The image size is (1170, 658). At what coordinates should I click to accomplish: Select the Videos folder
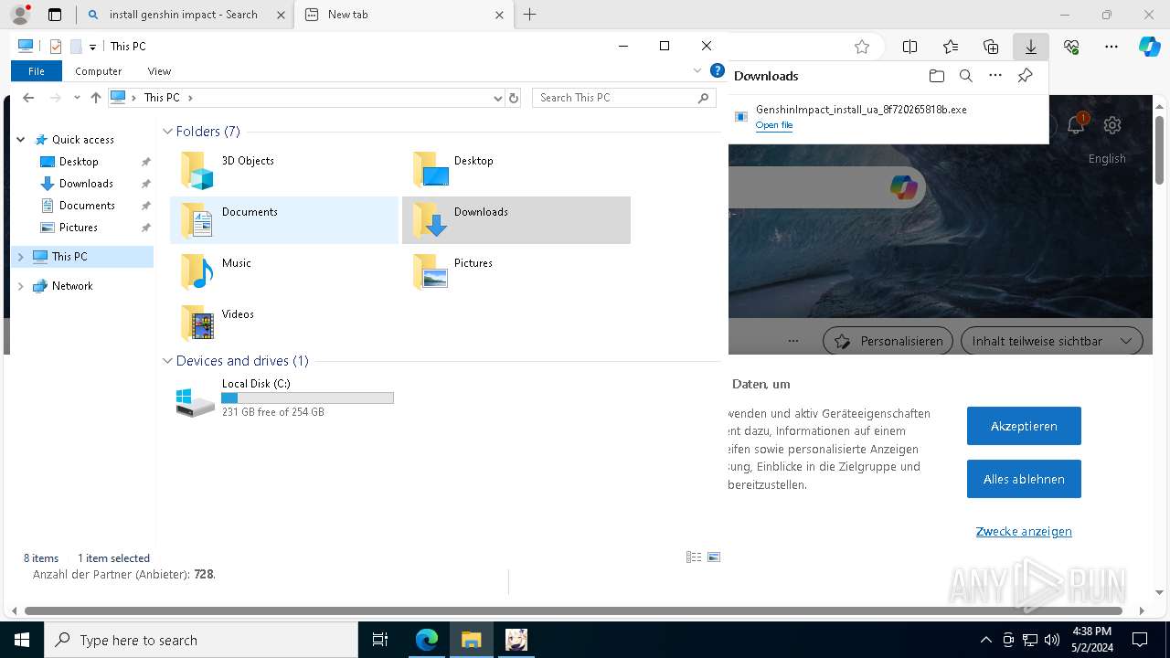tap(284, 323)
